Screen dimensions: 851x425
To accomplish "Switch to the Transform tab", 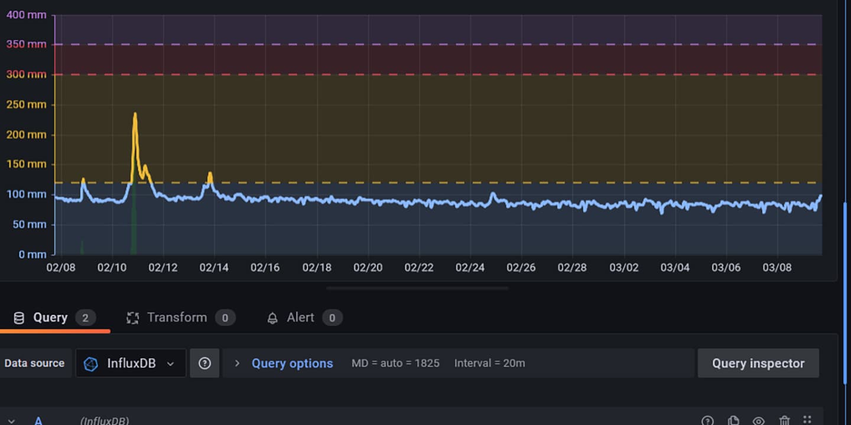I will 177,318.
